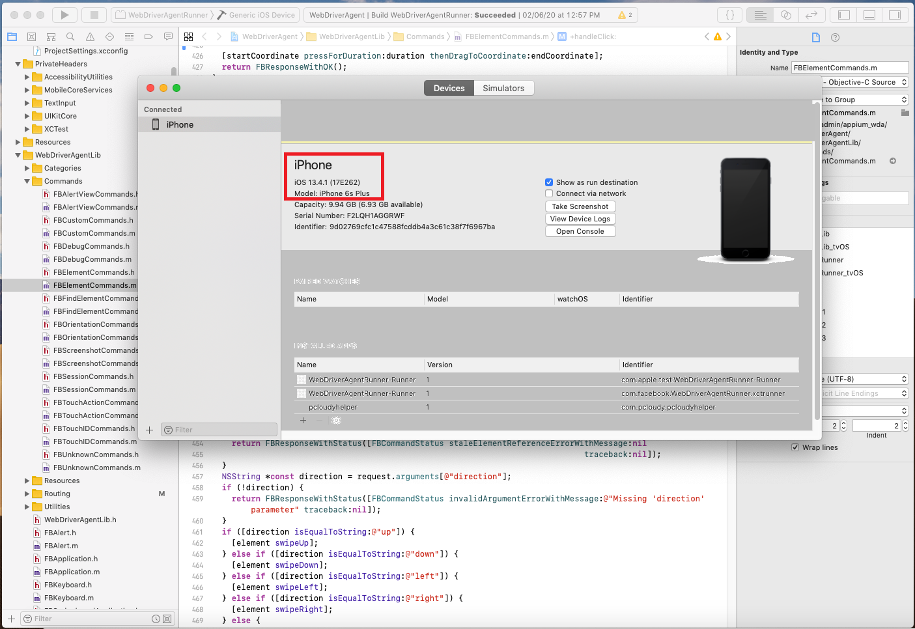Collapse the Commands folder

coord(27,181)
